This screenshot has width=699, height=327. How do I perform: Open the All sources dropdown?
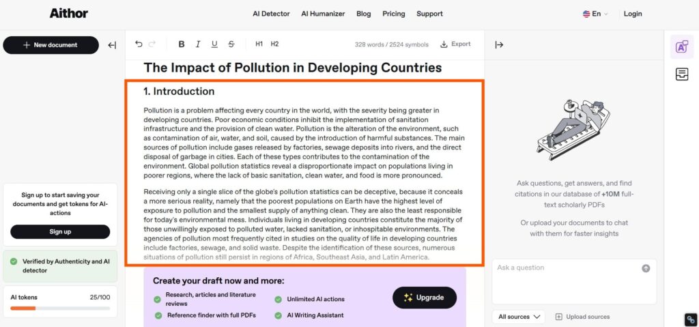click(519, 317)
